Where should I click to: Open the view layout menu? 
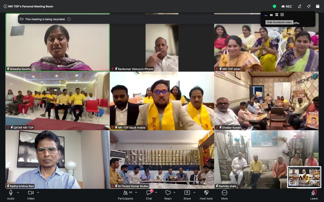click(x=318, y=6)
